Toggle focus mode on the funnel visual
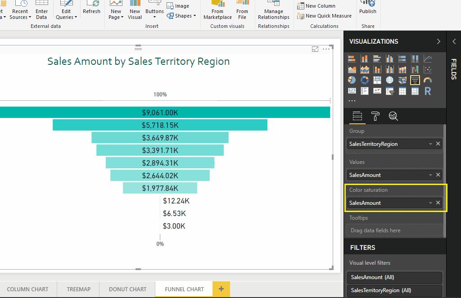461x298 pixels. [315, 49]
